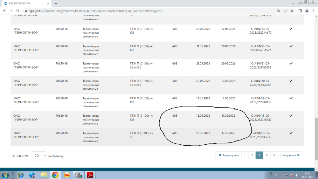Open the Chrome three-dot menu
The image size is (318, 179).
(314, 10)
